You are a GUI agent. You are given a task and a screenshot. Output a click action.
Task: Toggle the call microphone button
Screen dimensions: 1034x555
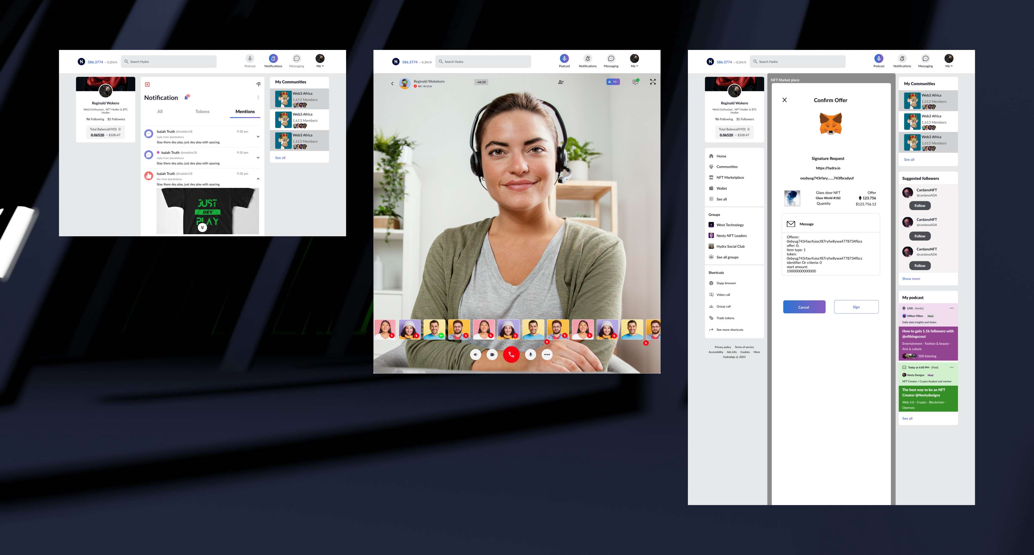coord(530,355)
